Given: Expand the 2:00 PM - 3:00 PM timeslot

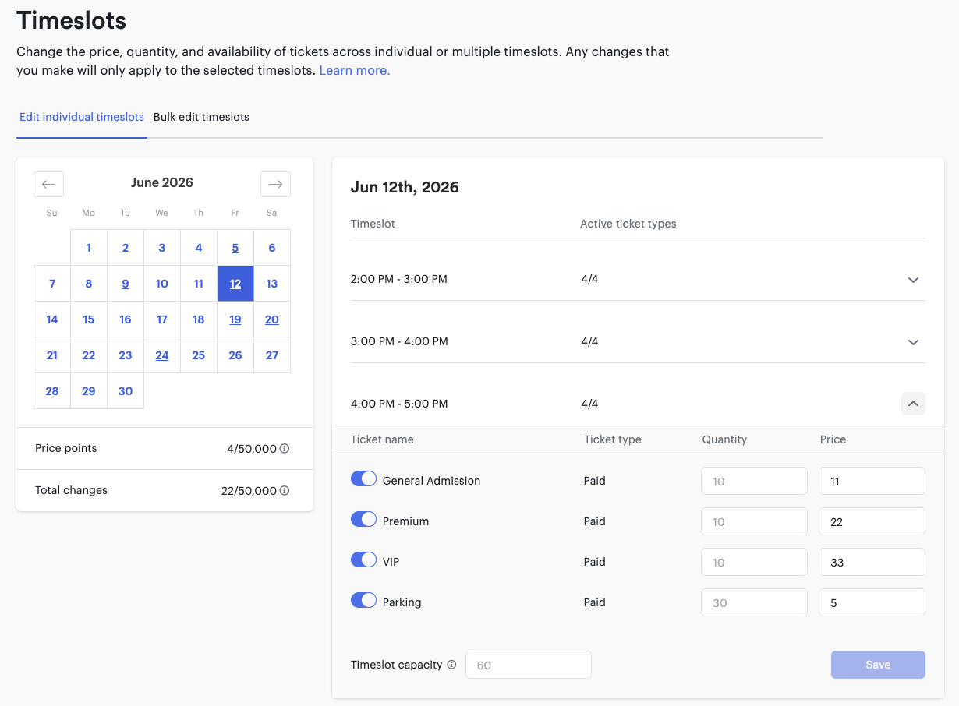Looking at the screenshot, I should pyautogui.click(x=913, y=280).
